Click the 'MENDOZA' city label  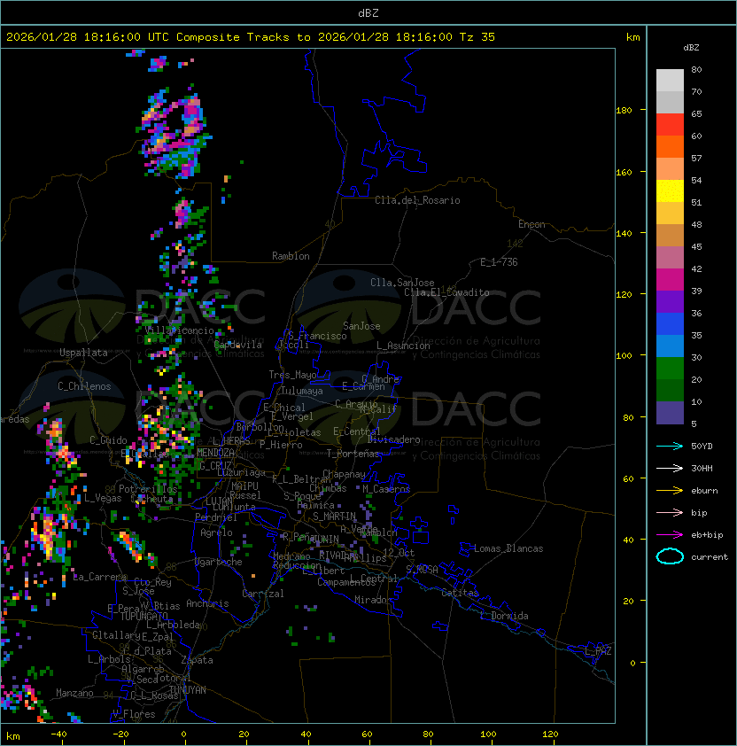215,453
